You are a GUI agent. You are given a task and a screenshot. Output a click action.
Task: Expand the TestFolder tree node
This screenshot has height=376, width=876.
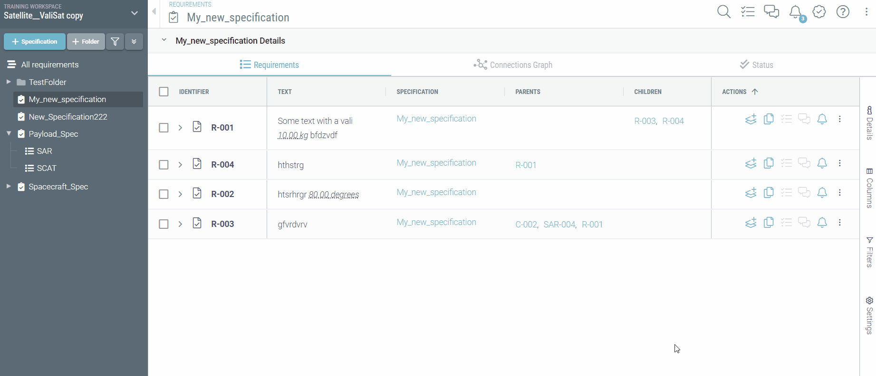9,82
